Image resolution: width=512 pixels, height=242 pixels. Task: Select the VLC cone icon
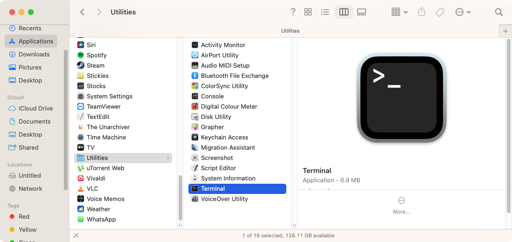[x=81, y=188]
